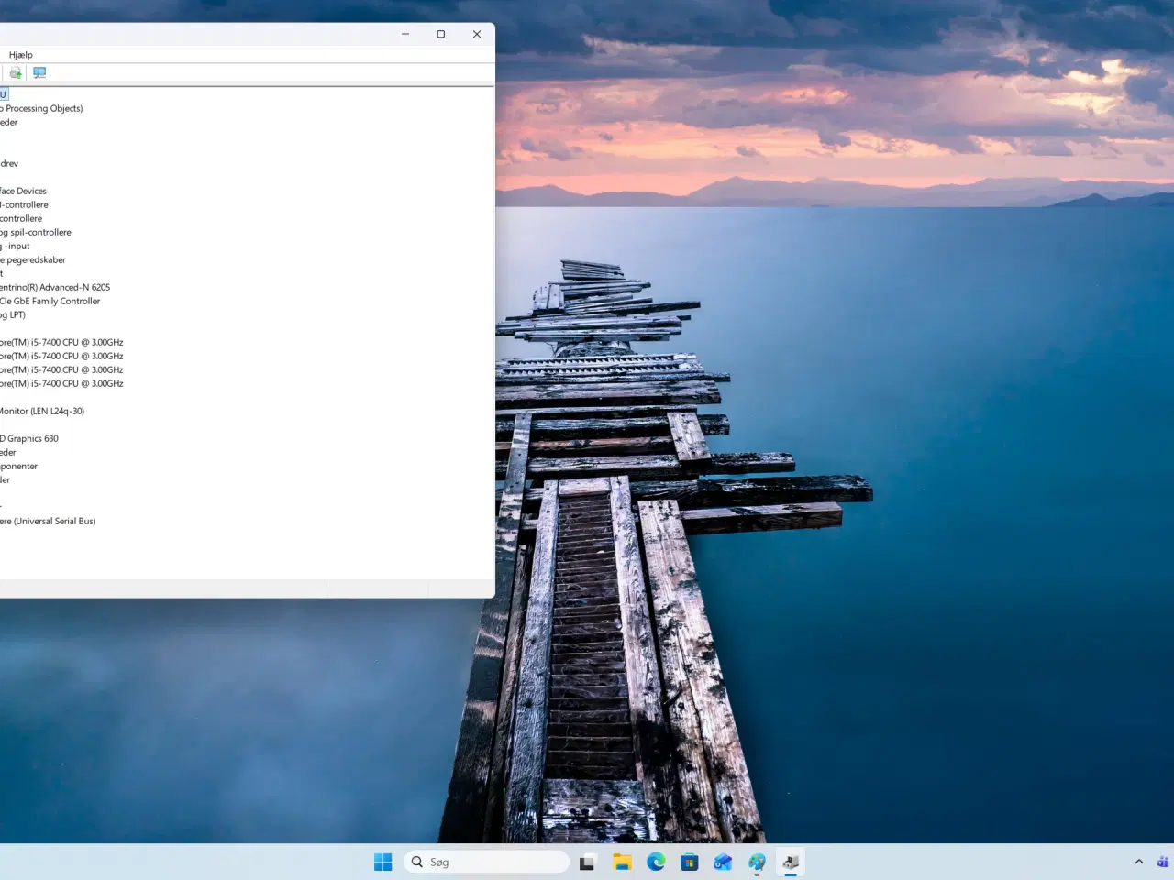This screenshot has height=880, width=1174.
Task: Click inside the Søg search box
Action: click(486, 862)
